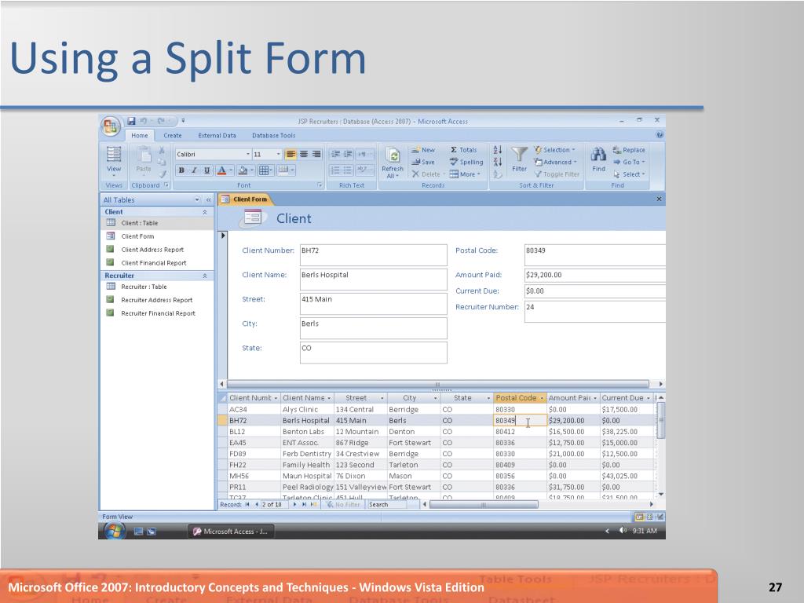Open the Go To dropdown

tap(629, 162)
